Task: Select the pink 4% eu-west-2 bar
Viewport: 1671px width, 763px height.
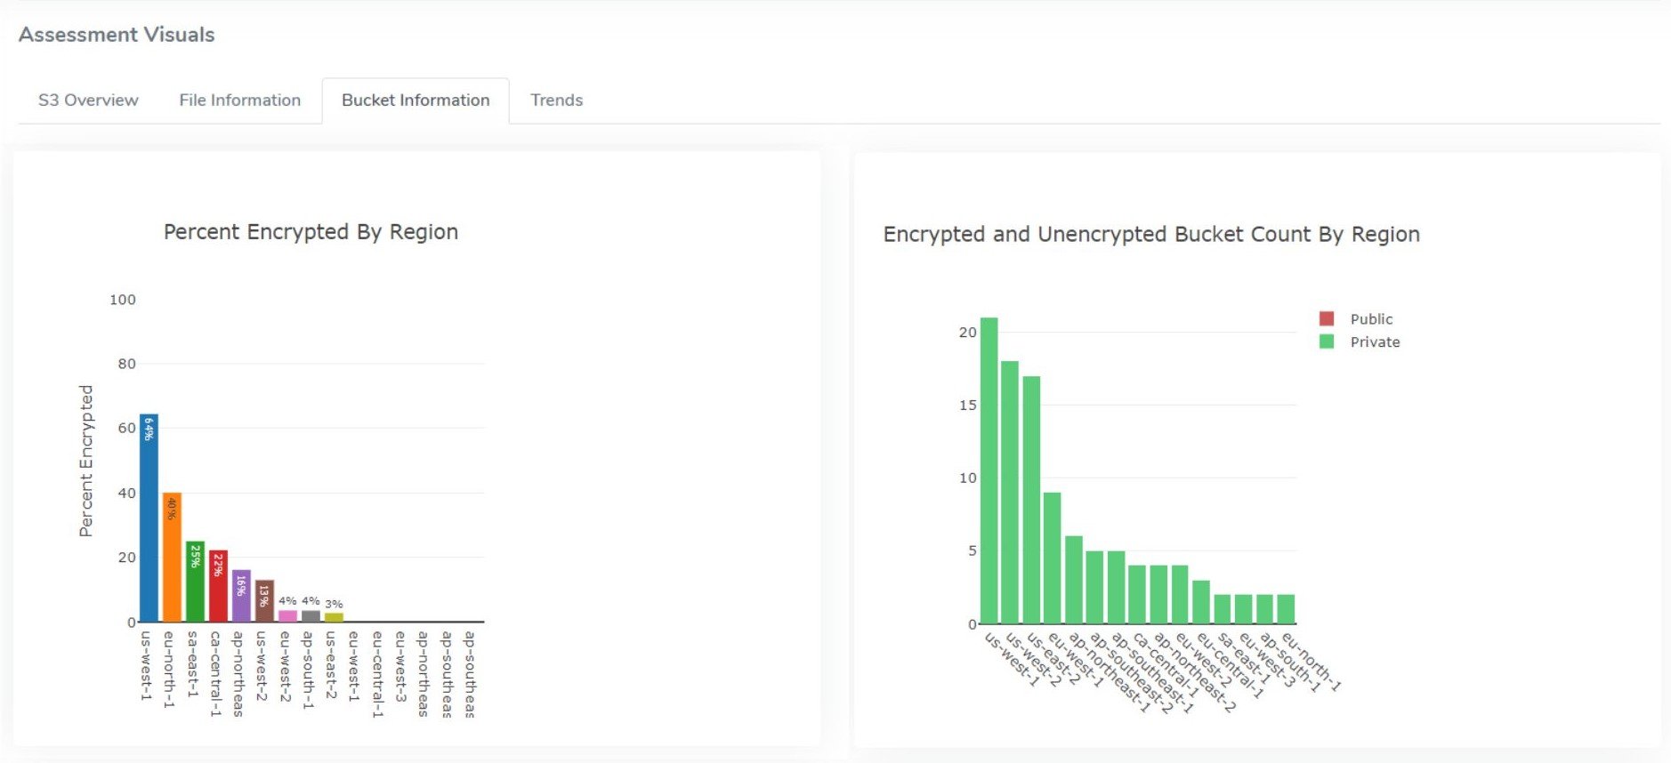Action: pos(287,615)
